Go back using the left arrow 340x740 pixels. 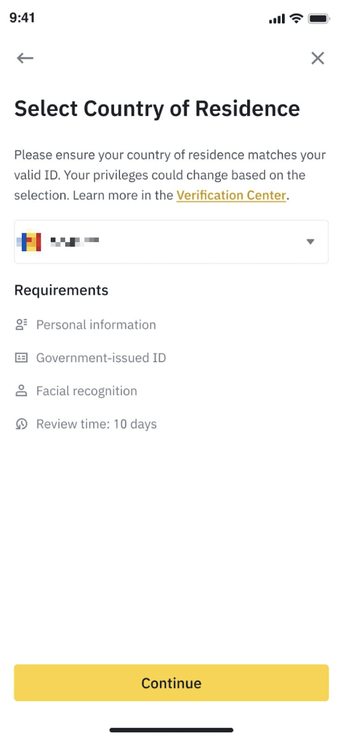coord(25,58)
